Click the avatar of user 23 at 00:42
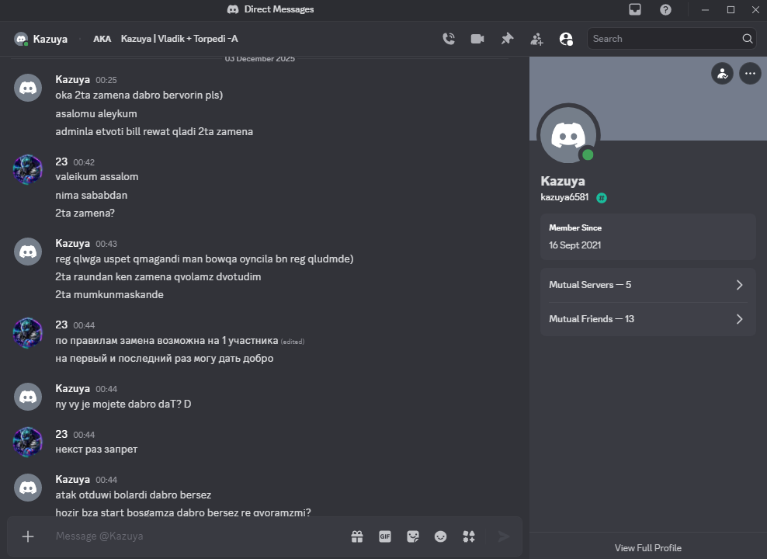The image size is (767, 559). click(28, 170)
